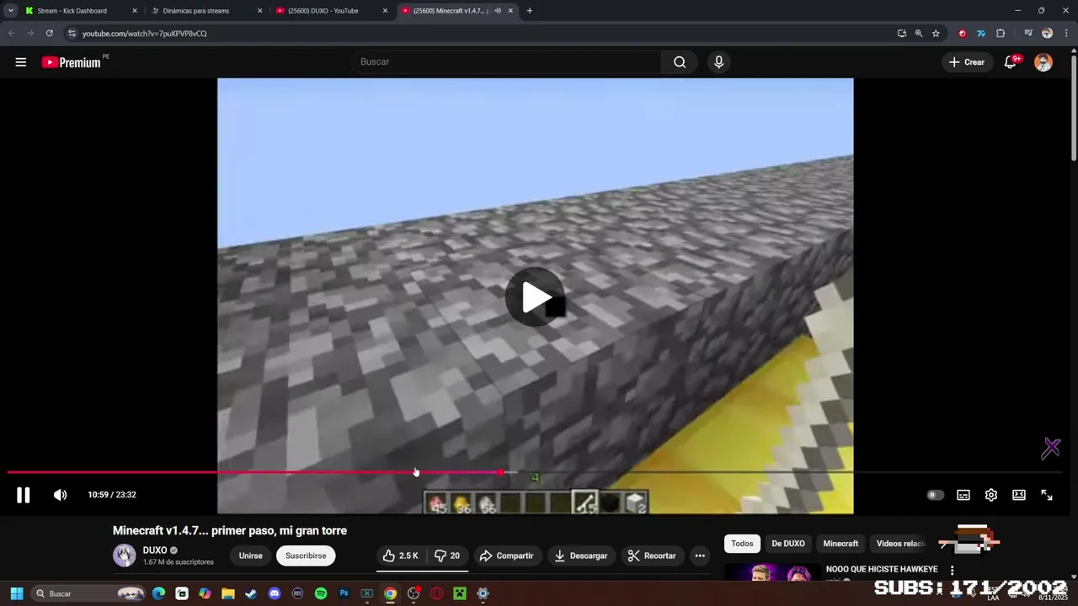1078x606 pixels.
Task: Open the notifications bell
Action: 1011,61
